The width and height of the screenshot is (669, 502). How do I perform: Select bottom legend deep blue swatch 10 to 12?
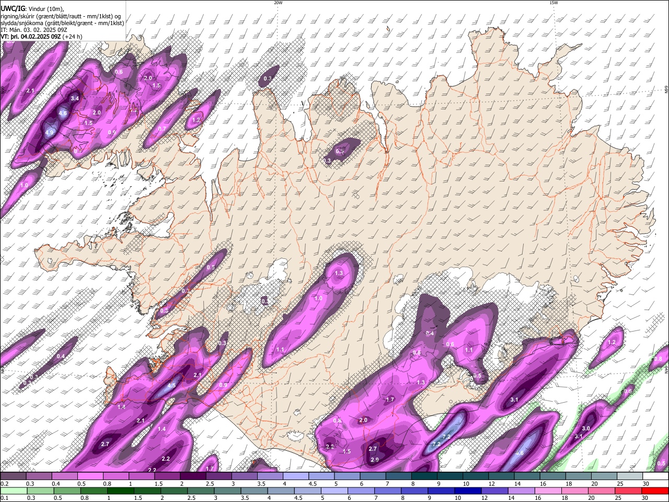(x=468, y=490)
